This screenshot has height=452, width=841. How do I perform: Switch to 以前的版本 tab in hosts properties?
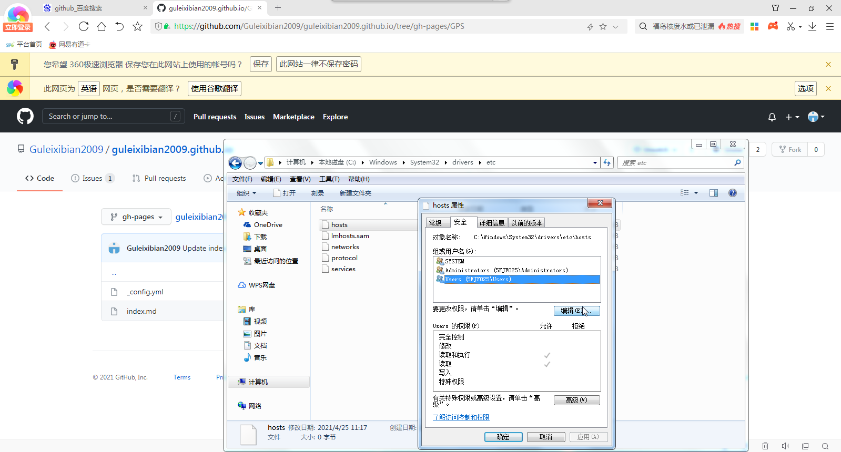pyautogui.click(x=526, y=223)
